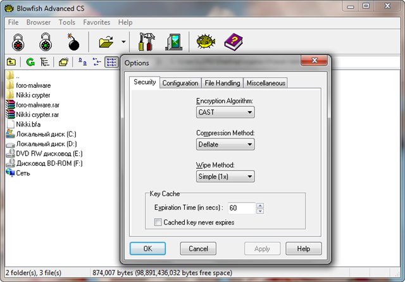Open the Tools menu
405x282 pixels.
(67, 23)
